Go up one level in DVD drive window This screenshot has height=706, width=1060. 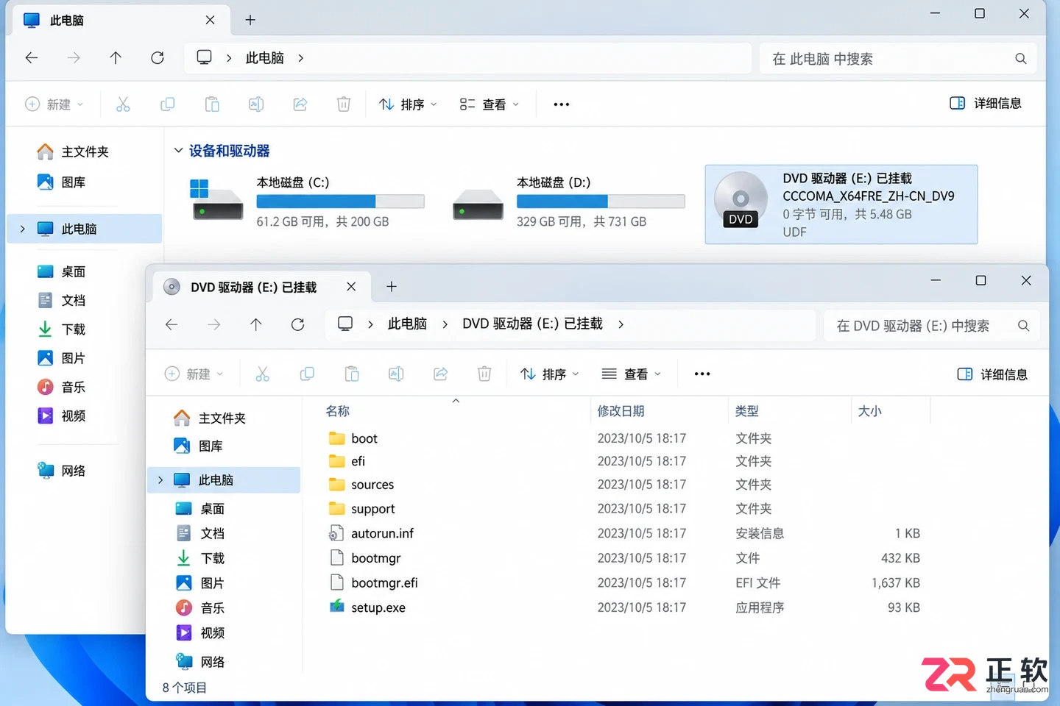tap(255, 324)
